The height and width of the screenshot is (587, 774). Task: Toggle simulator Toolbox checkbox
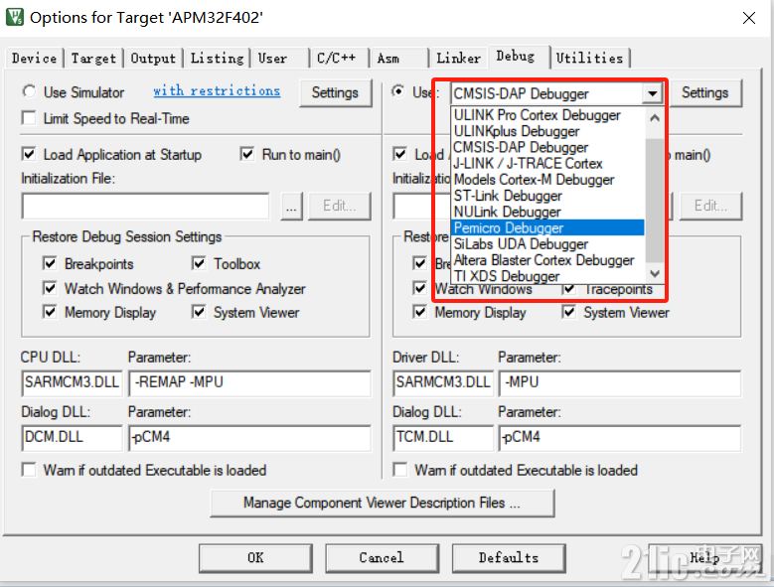(199, 263)
